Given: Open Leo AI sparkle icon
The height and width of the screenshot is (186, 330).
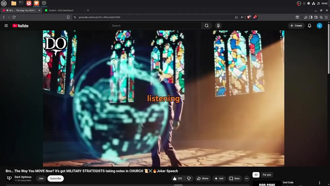Looking at the screenshot, I should pos(321,17).
